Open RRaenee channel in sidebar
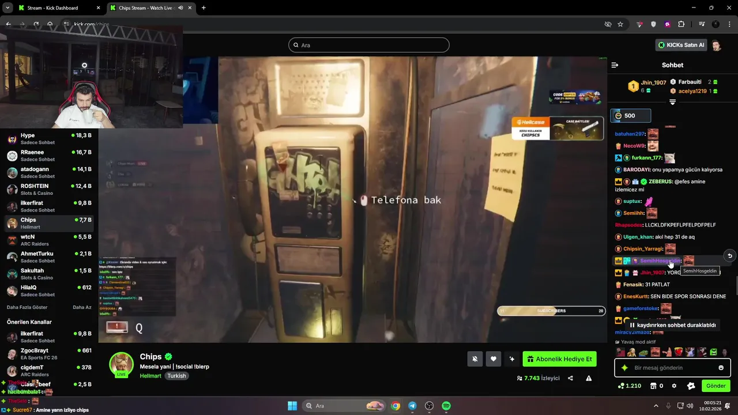738x415 pixels. (49, 156)
